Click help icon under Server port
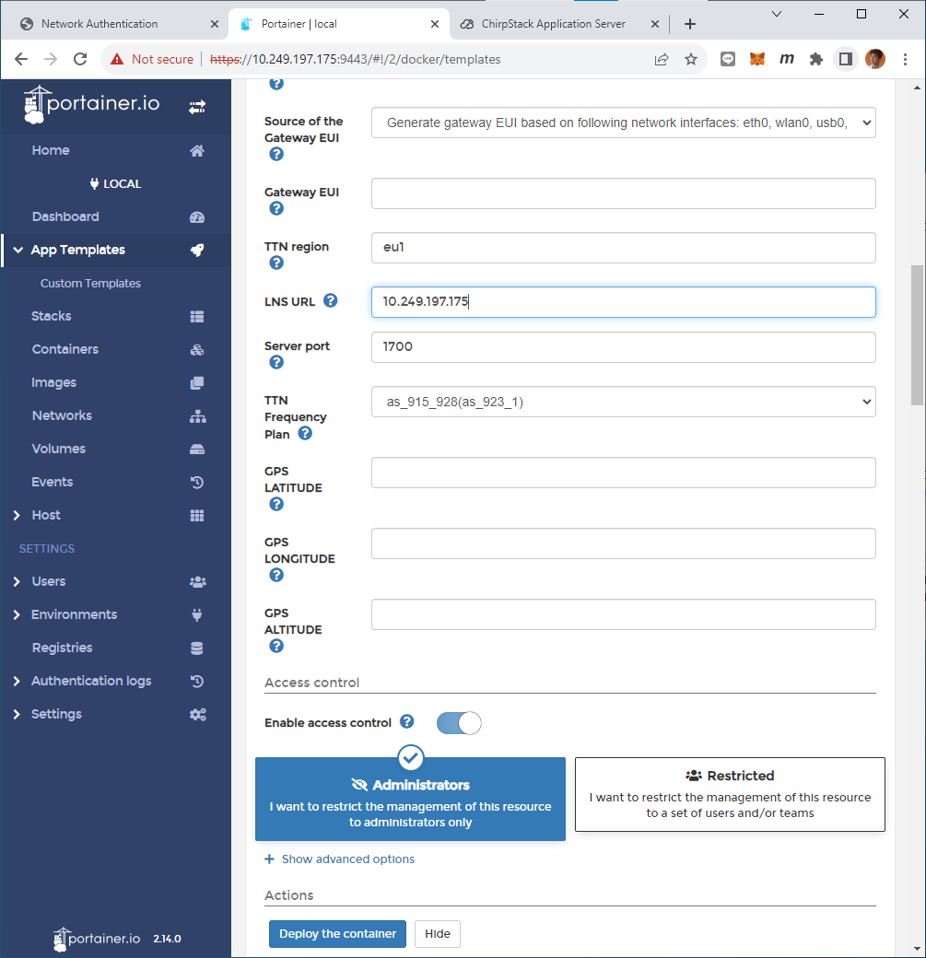The image size is (926, 958). click(276, 363)
